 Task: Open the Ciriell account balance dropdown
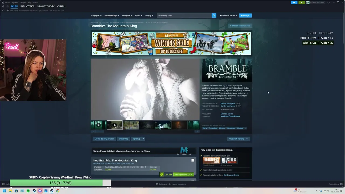point(318,2)
